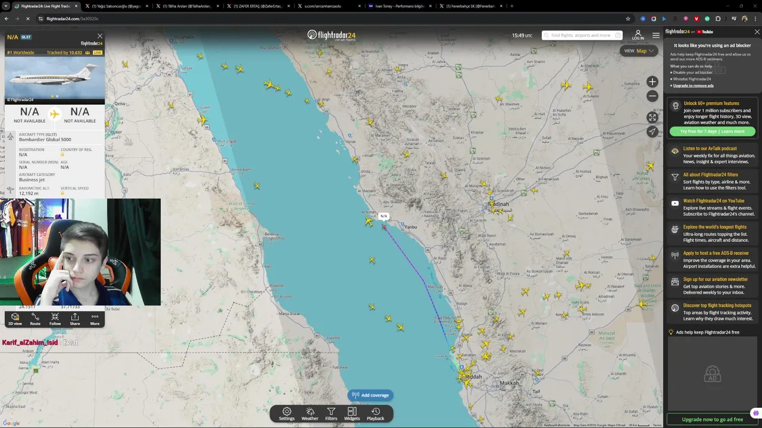
Task: Open Listen to our AvTalk podcast
Action: click(x=713, y=155)
